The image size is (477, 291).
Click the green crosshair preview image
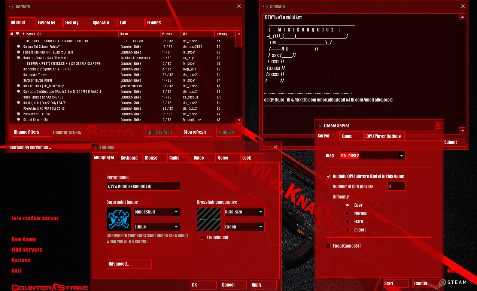coord(209,219)
